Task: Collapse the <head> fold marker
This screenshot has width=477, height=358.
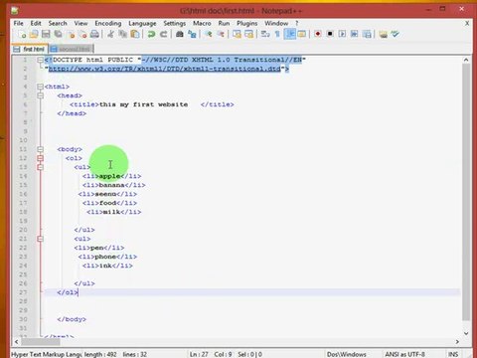Action: [40, 95]
